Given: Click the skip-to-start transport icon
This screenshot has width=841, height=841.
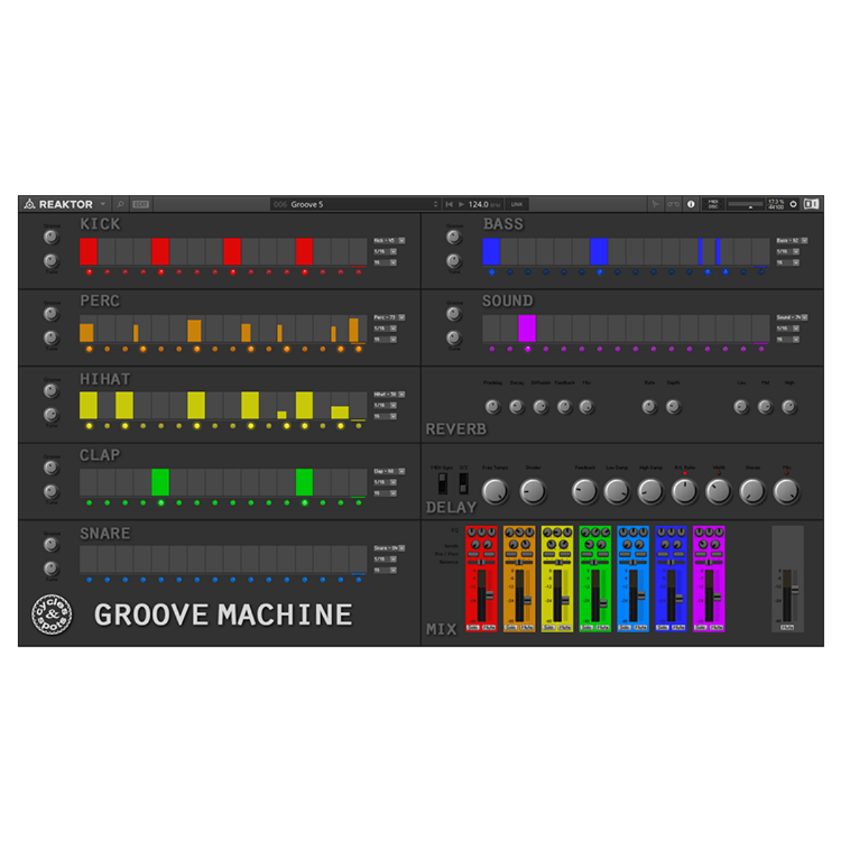Looking at the screenshot, I should 449,204.
